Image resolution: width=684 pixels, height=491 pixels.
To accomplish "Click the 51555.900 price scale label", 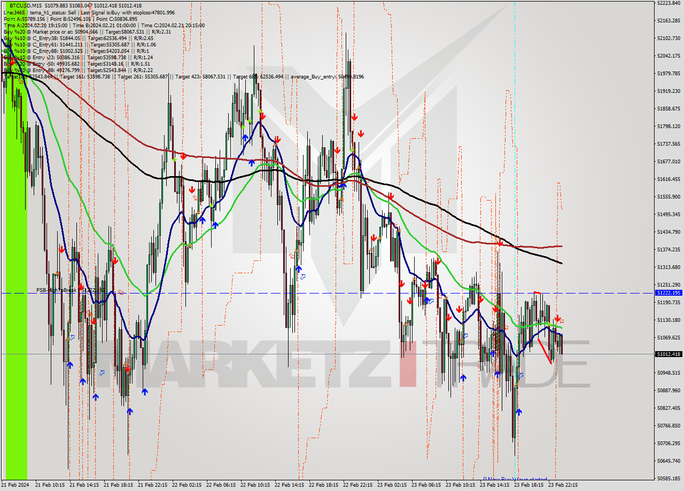I will pos(669,196).
